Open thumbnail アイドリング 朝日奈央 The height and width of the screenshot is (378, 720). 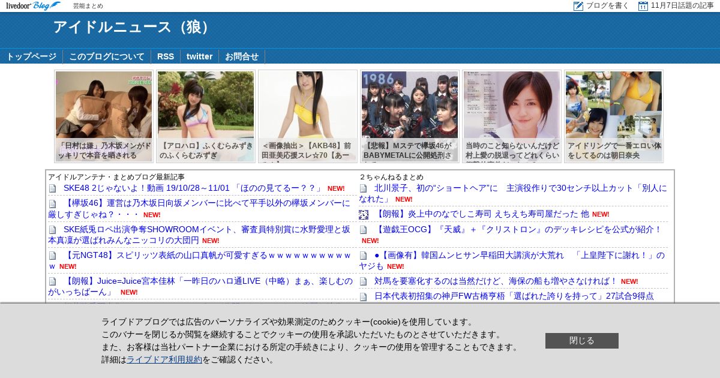click(x=614, y=116)
